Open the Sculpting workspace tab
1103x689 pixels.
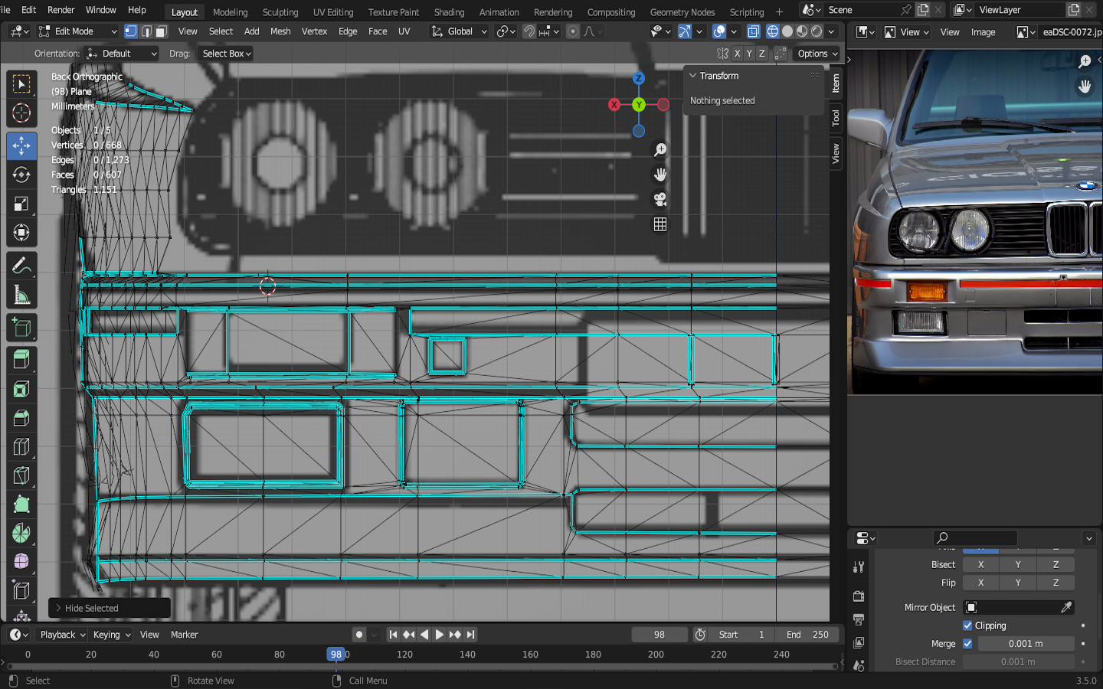coord(280,12)
